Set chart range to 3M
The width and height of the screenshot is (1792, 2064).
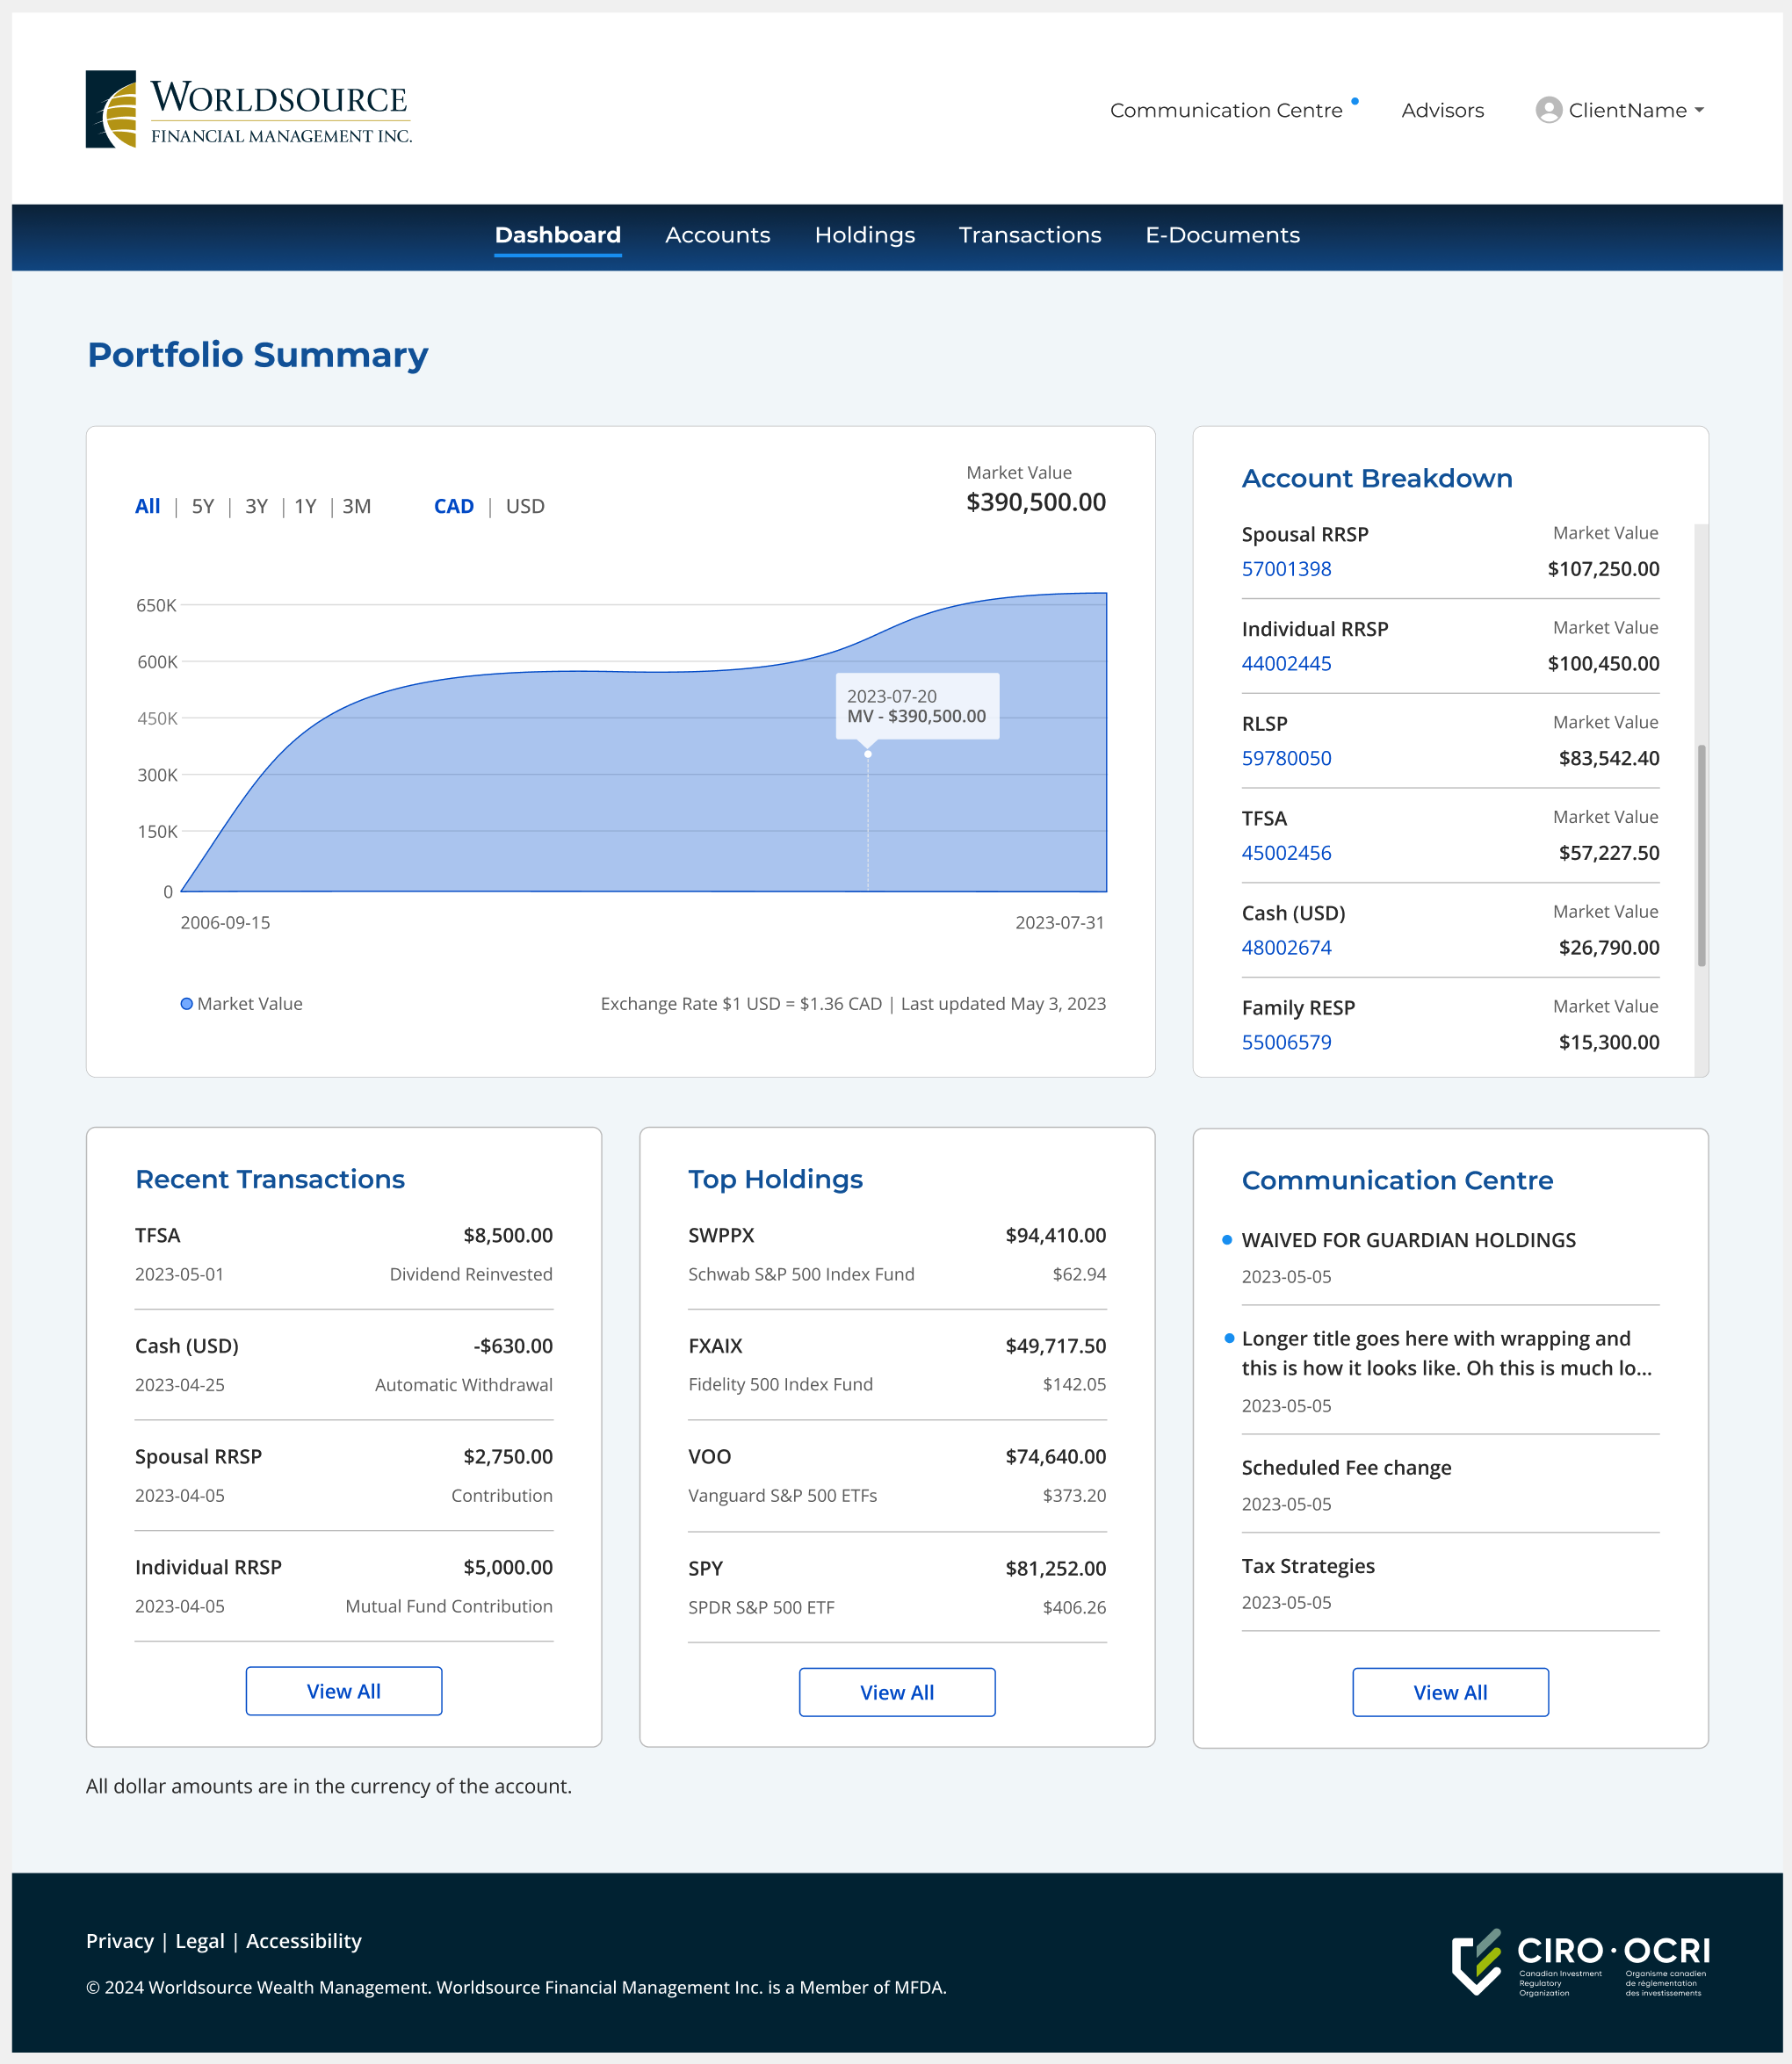(357, 506)
